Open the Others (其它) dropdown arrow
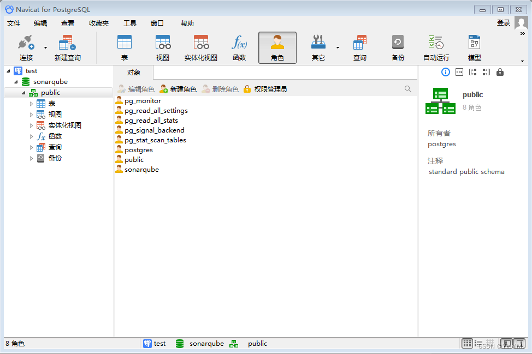Screen dimensions: 532x354 [x=338, y=48]
